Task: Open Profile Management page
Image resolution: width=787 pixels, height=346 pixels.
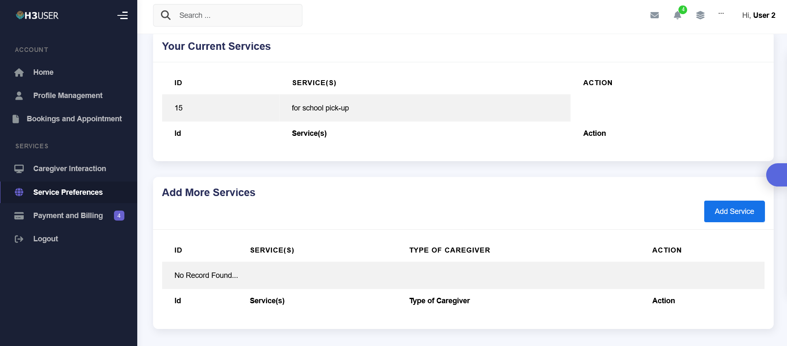Action: 67,96
